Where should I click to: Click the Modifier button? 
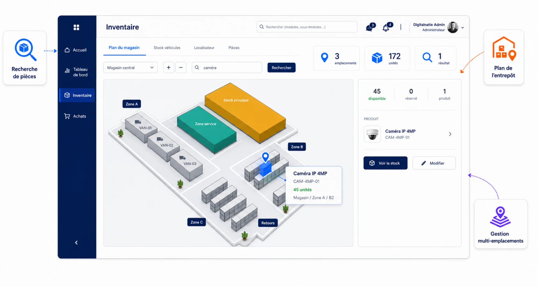[x=434, y=163]
